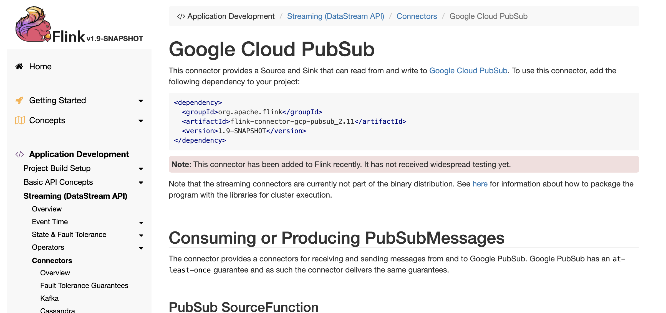Image resolution: width=666 pixels, height=313 pixels.
Task: Expand State & Fault Tolerance arrow
Action: pyautogui.click(x=141, y=235)
